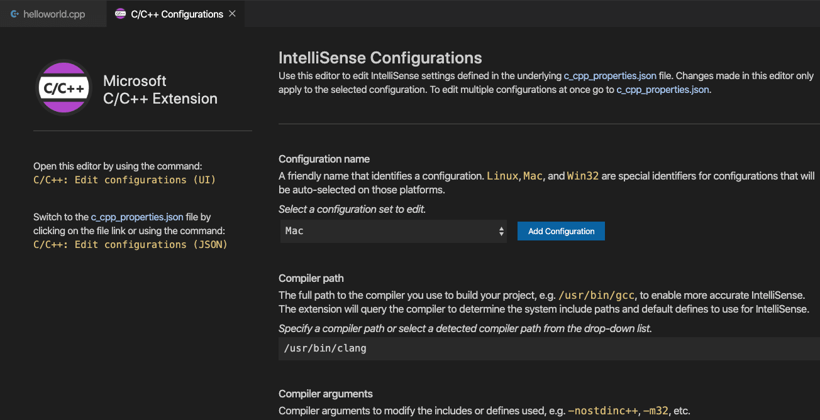Switch to the helloworld.cpp tab
The image size is (820, 420).
[53, 13]
